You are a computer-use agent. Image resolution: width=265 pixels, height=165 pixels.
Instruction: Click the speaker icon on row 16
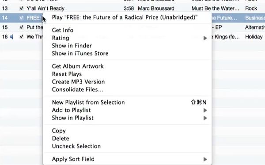11,37
